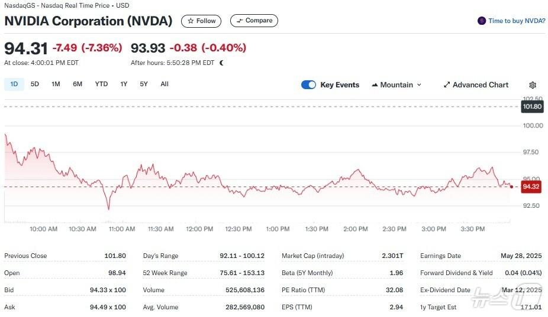
Task: Show the 6M chart range
Action: point(78,84)
